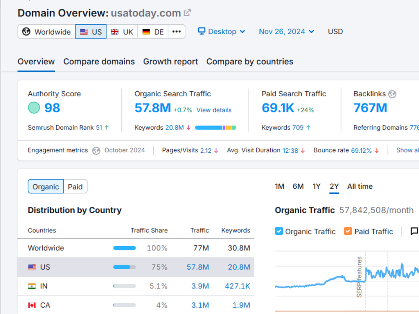The width and height of the screenshot is (419, 314).
Task: Click the USD currency label
Action: [335, 31]
